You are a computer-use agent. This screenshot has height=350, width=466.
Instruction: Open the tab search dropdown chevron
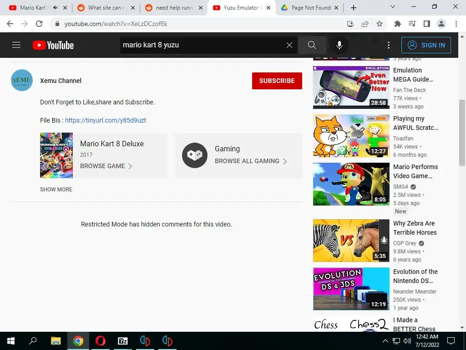pos(393,6)
